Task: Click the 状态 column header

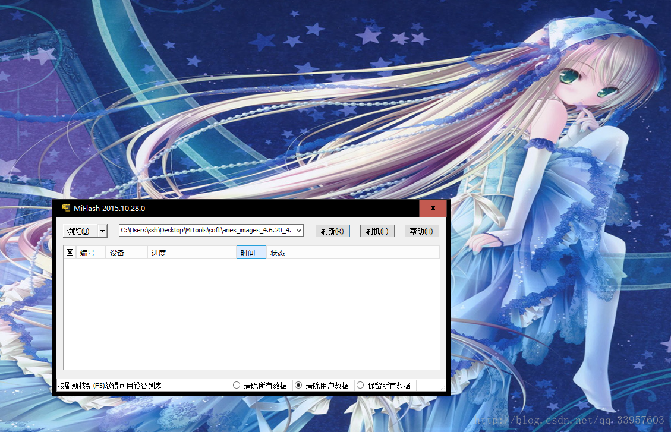Action: (x=352, y=253)
